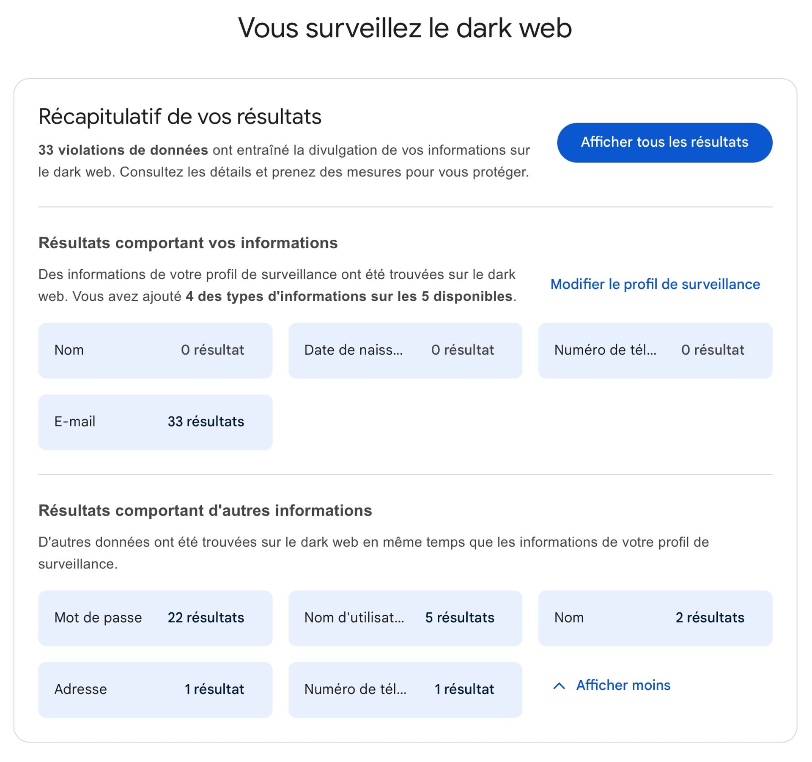Click the Numéro de téléphone tile showing 0 résultat
812x762 pixels.
tap(655, 350)
